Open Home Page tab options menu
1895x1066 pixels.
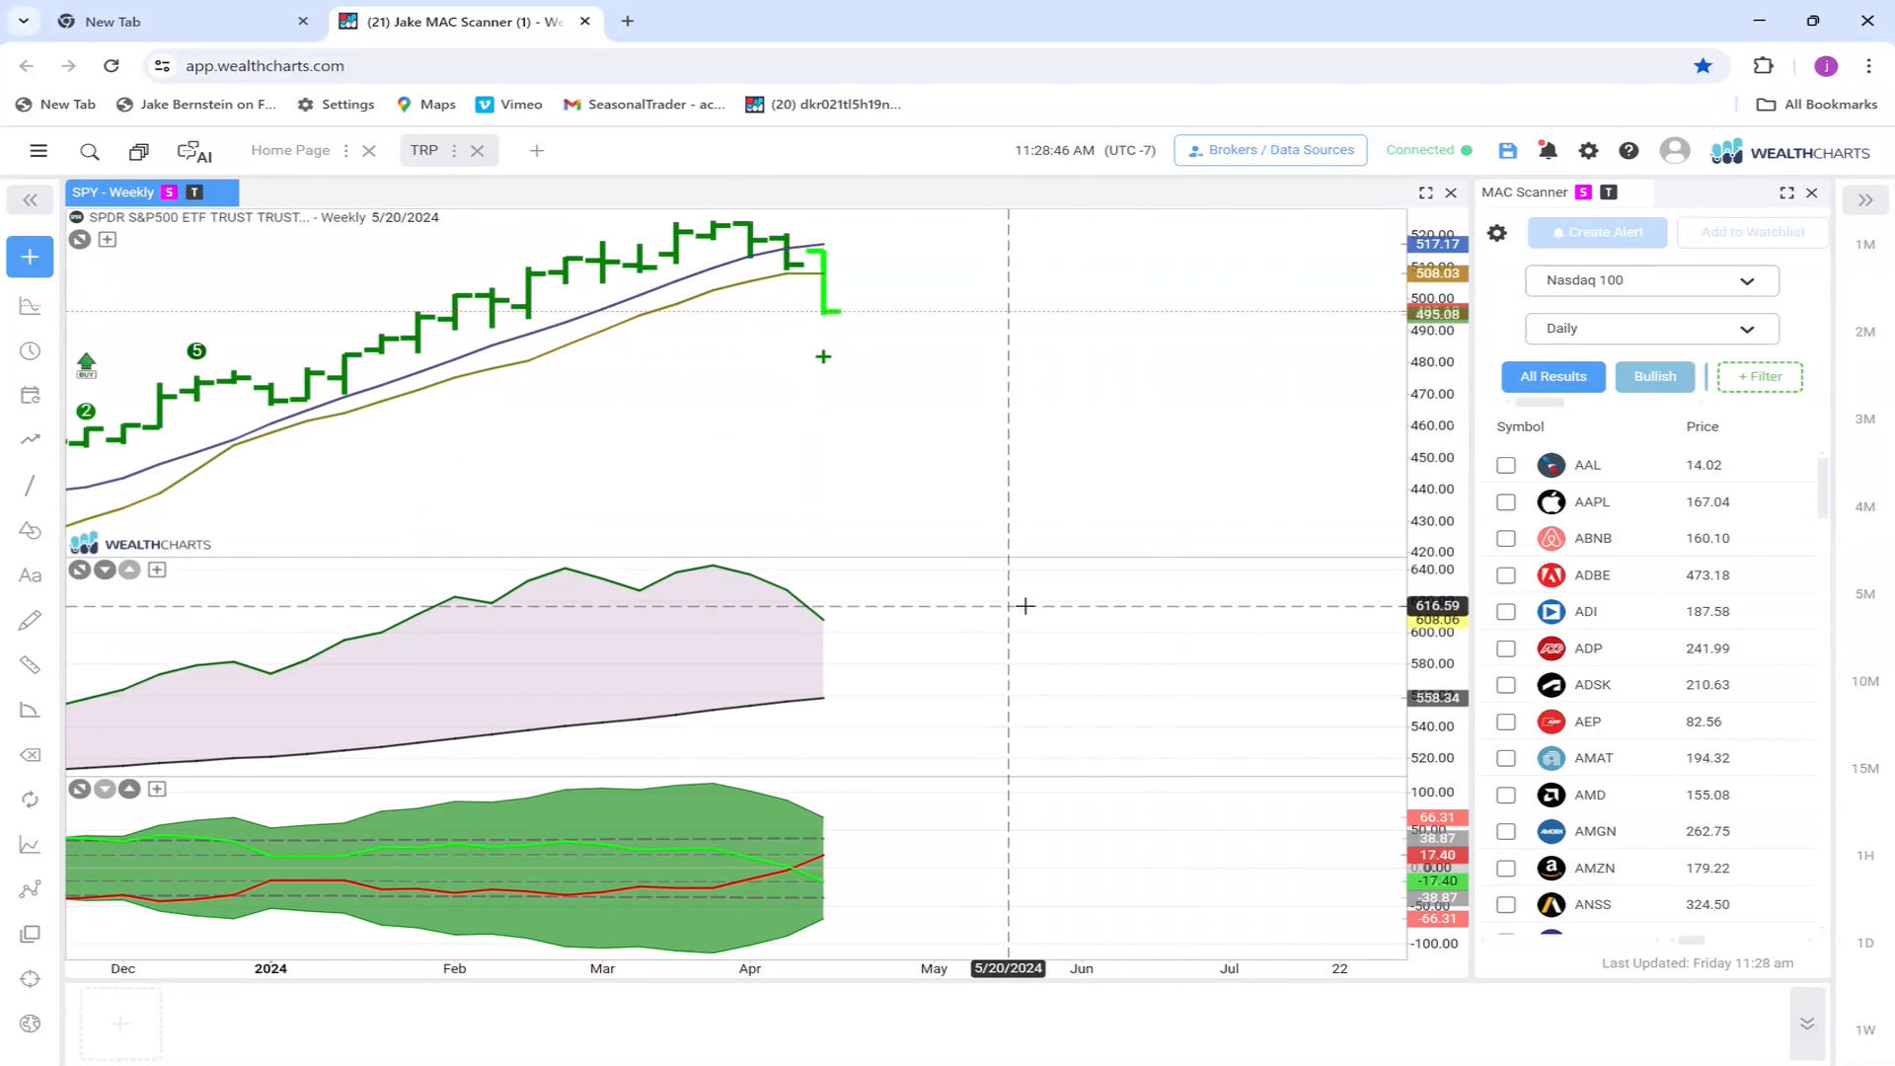point(345,151)
